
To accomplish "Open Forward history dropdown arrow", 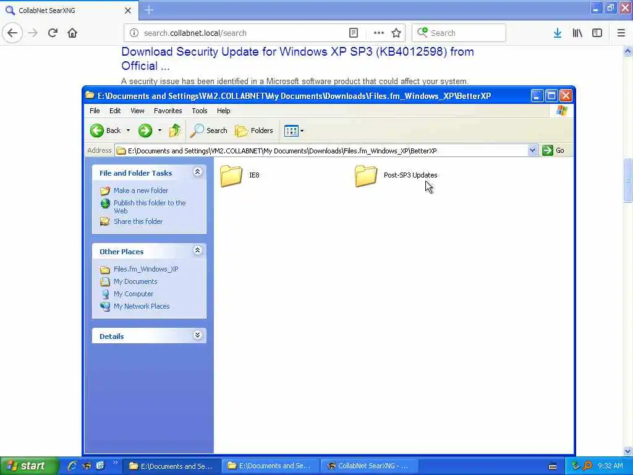I will (x=160, y=131).
